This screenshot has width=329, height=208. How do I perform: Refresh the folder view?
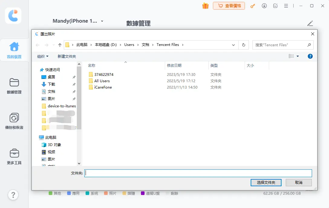click(x=244, y=45)
